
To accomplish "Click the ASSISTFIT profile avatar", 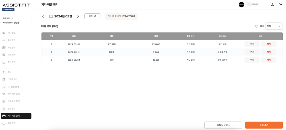I will 241,4.
